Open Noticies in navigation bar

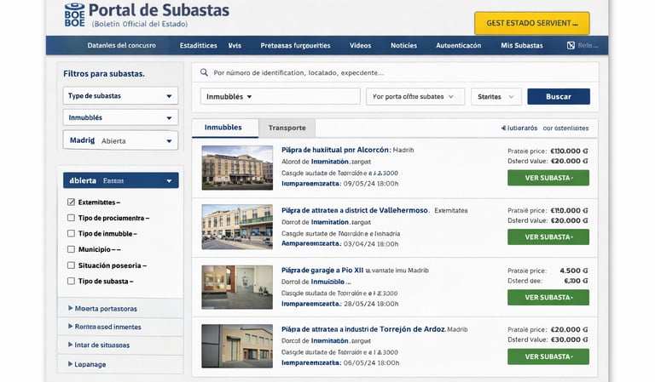coord(404,45)
